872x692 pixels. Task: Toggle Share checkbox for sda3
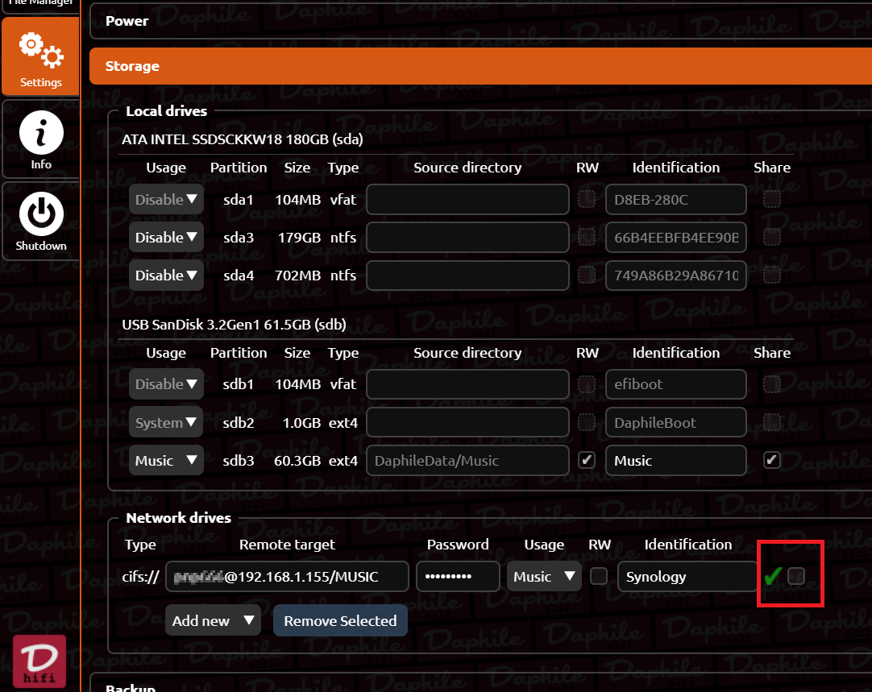point(772,238)
